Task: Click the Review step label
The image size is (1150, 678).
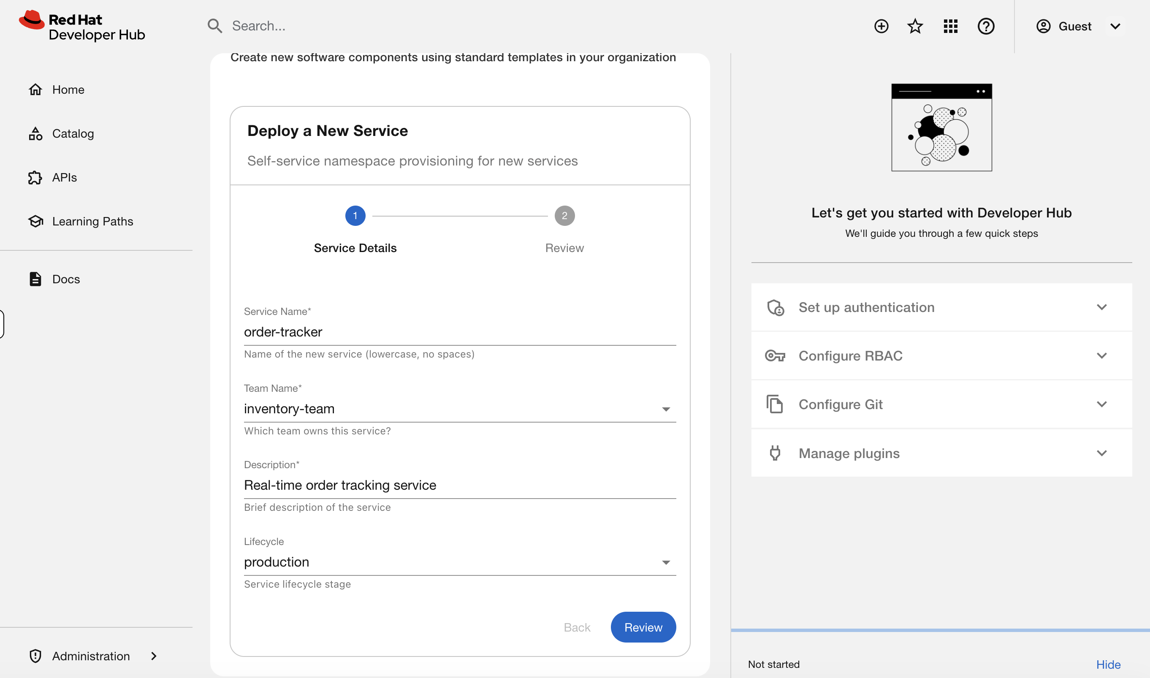Action: [x=564, y=248]
